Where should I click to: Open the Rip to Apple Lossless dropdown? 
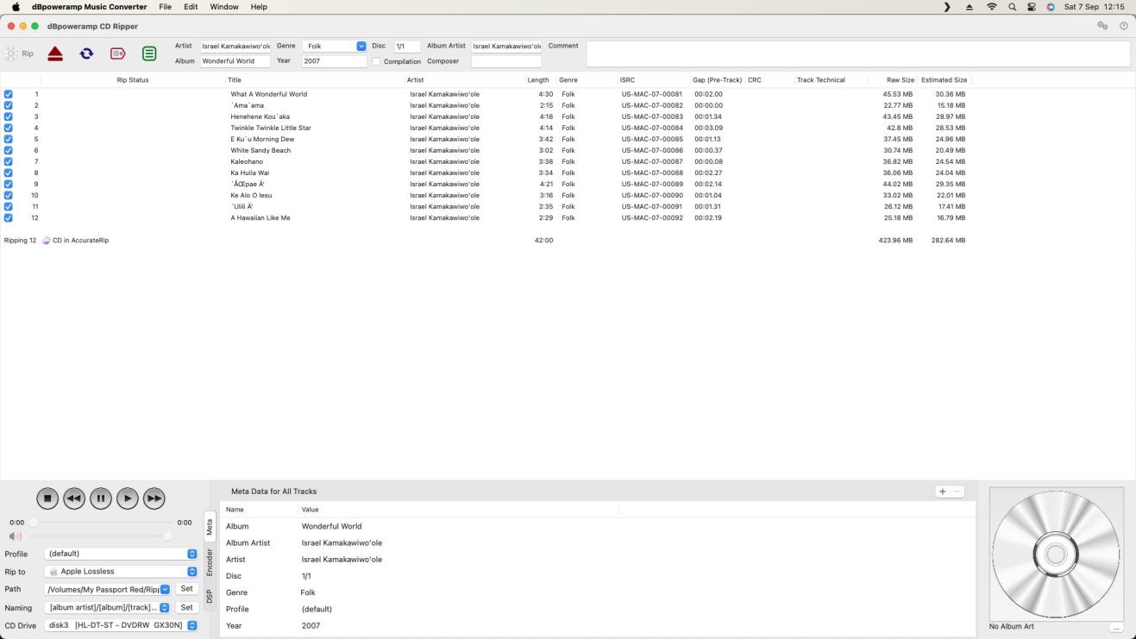191,571
